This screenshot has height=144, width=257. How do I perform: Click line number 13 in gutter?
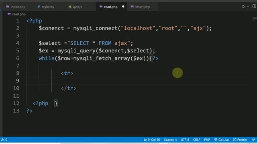[x=16, y=111]
